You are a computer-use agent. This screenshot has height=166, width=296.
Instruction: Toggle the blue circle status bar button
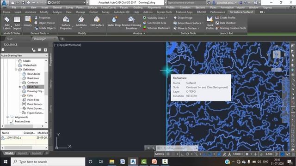[x=283, y=154]
